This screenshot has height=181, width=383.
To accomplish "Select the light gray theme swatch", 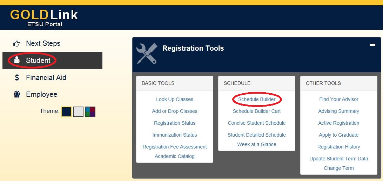I will [78, 112].
